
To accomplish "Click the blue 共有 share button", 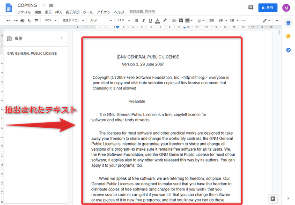I will pyautogui.click(x=268, y=7).
